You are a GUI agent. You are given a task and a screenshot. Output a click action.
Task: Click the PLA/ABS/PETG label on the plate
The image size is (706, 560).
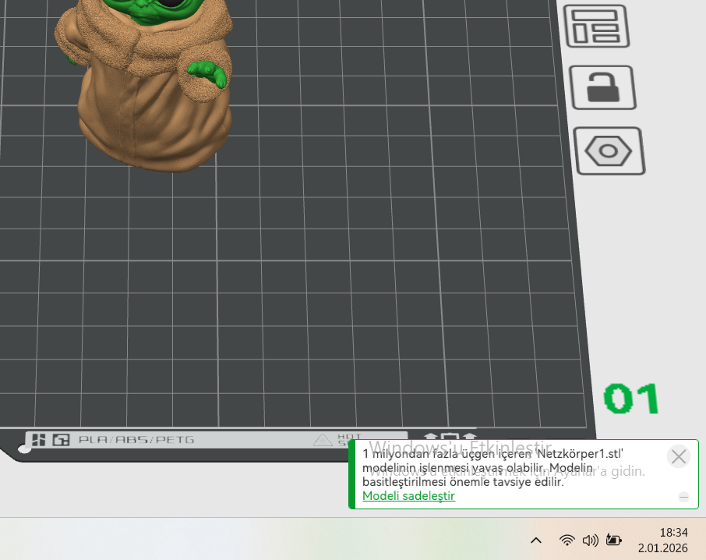[x=136, y=440]
